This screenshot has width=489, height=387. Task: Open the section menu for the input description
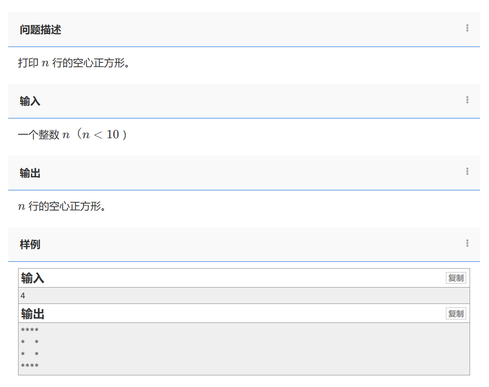(x=467, y=100)
